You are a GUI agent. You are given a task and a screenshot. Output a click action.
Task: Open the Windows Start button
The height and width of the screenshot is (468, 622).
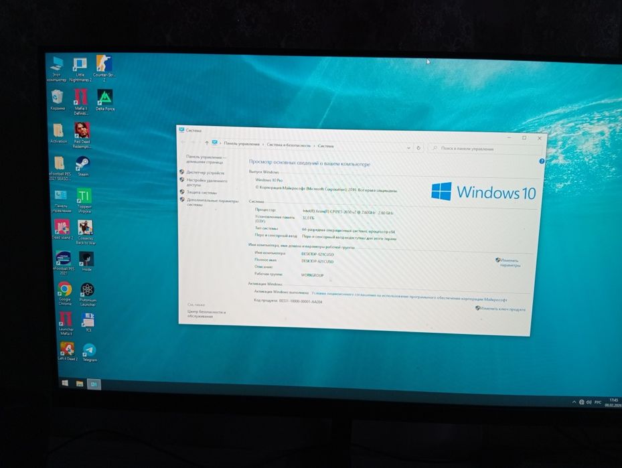click(x=65, y=383)
